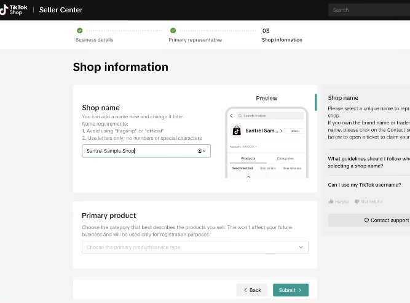Click the Shop information page heading
Viewport: 410px width, 303px height.
pyautogui.click(x=120, y=67)
